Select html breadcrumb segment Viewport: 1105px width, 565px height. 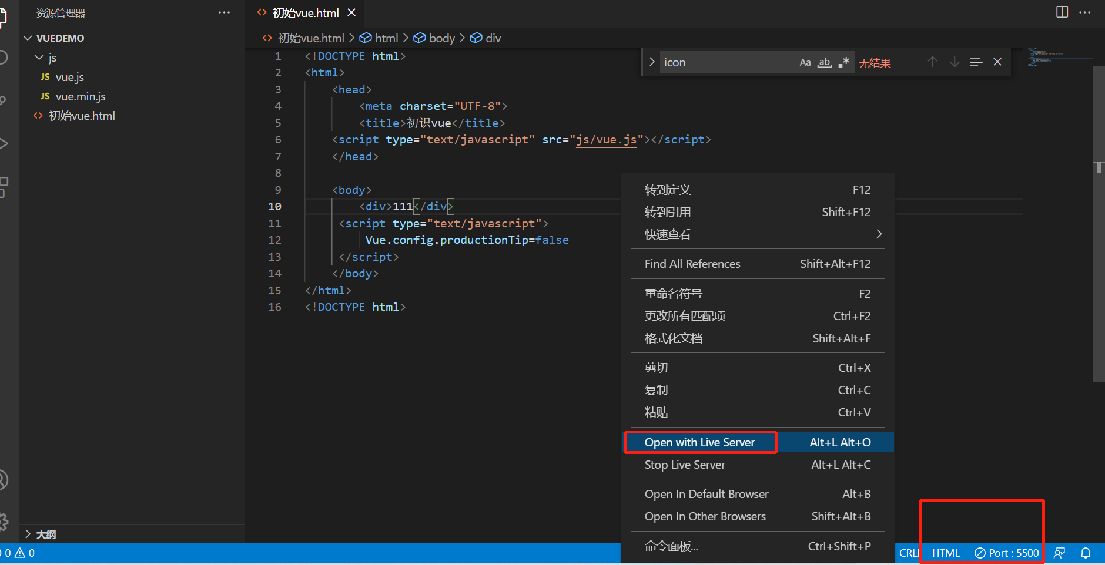tap(379, 38)
